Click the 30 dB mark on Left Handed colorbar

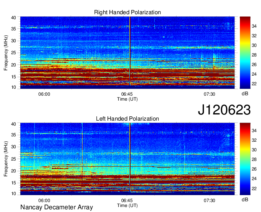tap(254, 150)
